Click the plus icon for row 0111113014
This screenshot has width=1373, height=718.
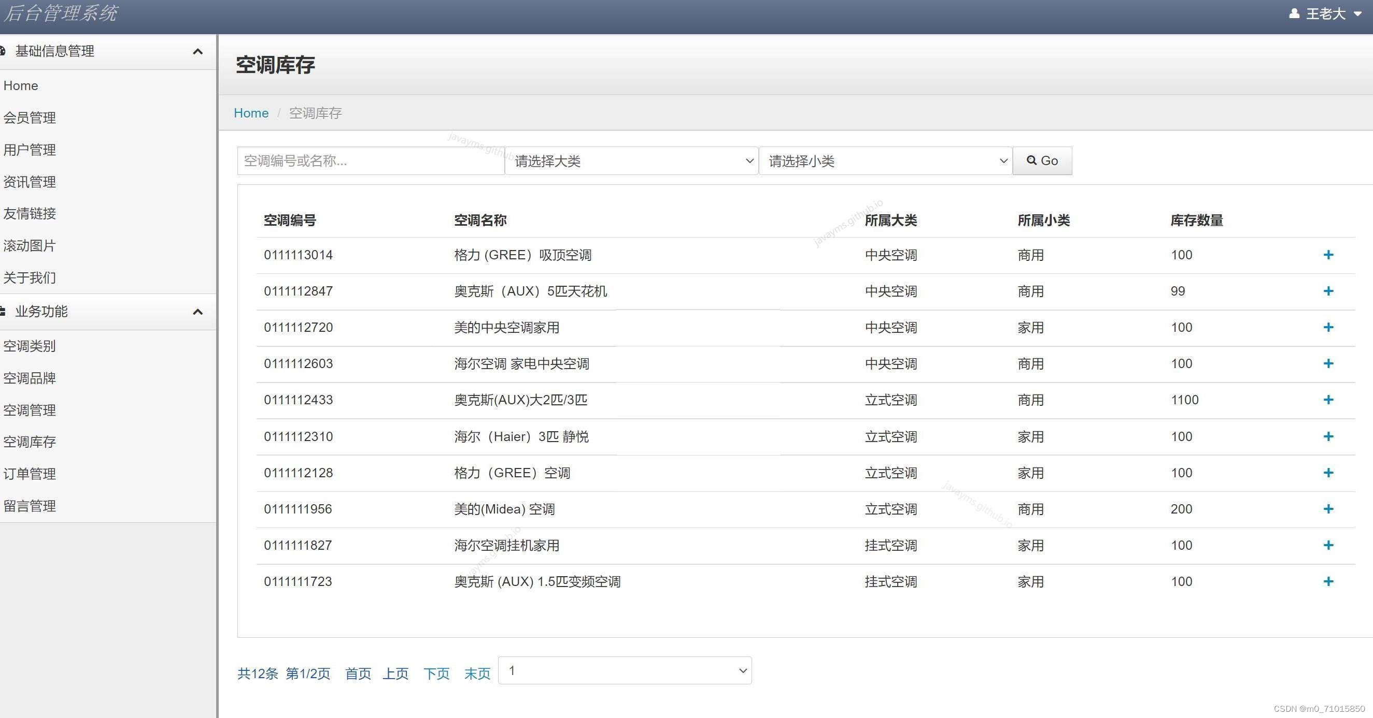[1328, 255]
